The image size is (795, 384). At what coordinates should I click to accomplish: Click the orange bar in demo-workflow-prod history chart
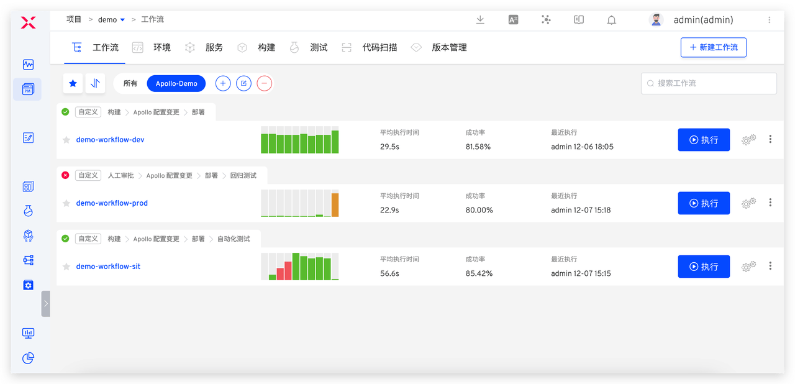point(335,205)
